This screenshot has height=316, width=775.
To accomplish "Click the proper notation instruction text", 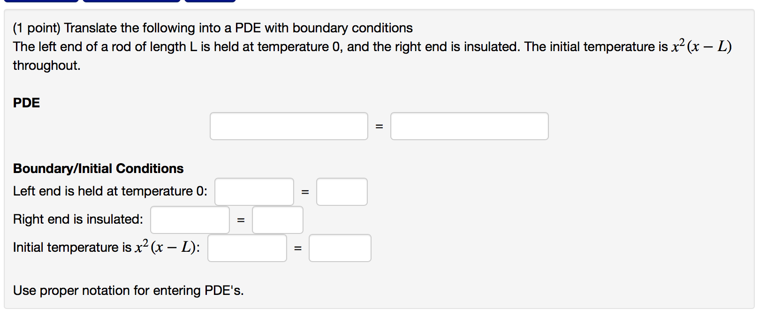I will coord(129,290).
